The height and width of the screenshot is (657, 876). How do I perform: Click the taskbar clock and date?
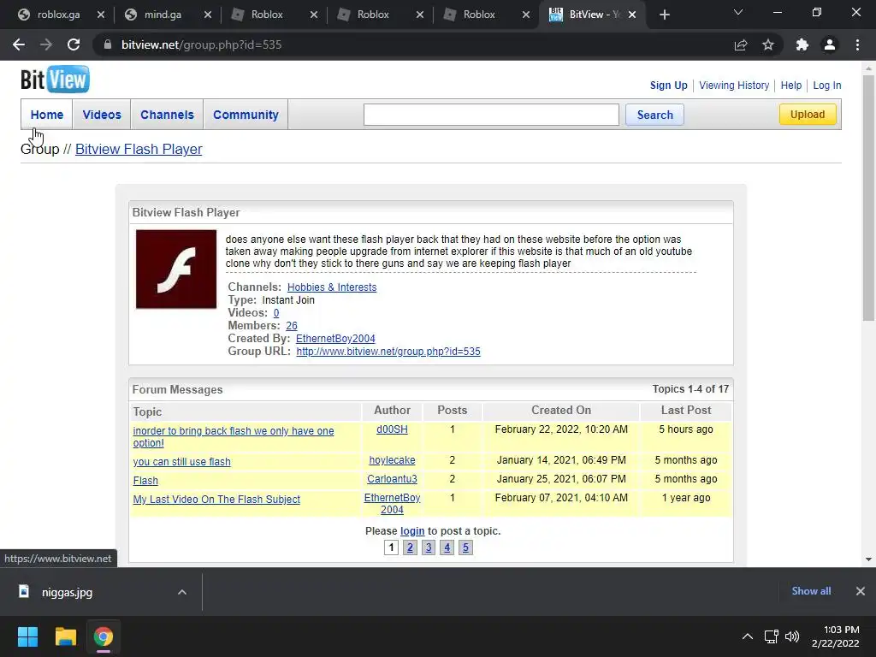(835, 636)
